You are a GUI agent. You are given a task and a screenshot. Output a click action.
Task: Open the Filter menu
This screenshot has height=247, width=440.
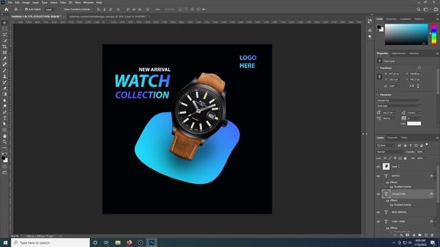(x=63, y=3)
